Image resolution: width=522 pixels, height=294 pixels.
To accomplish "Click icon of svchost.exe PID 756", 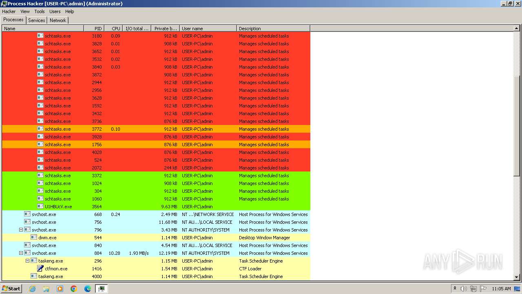I will pos(27,222).
